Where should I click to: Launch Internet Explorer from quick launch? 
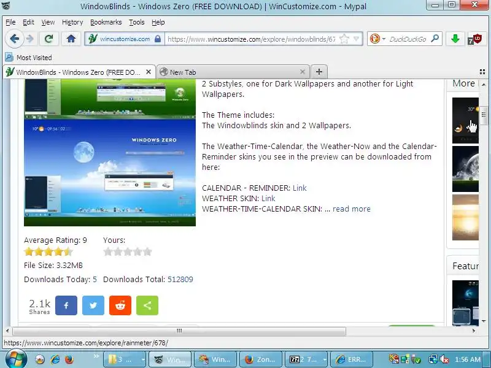(x=55, y=359)
